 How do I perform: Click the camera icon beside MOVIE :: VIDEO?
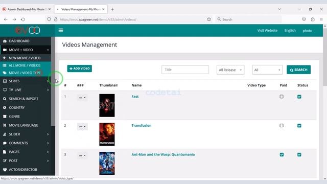point(5,50)
